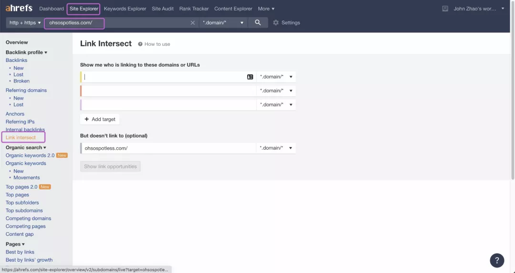Click the page vertical scrollbar
515x273 pixels.
[x=513, y=90]
